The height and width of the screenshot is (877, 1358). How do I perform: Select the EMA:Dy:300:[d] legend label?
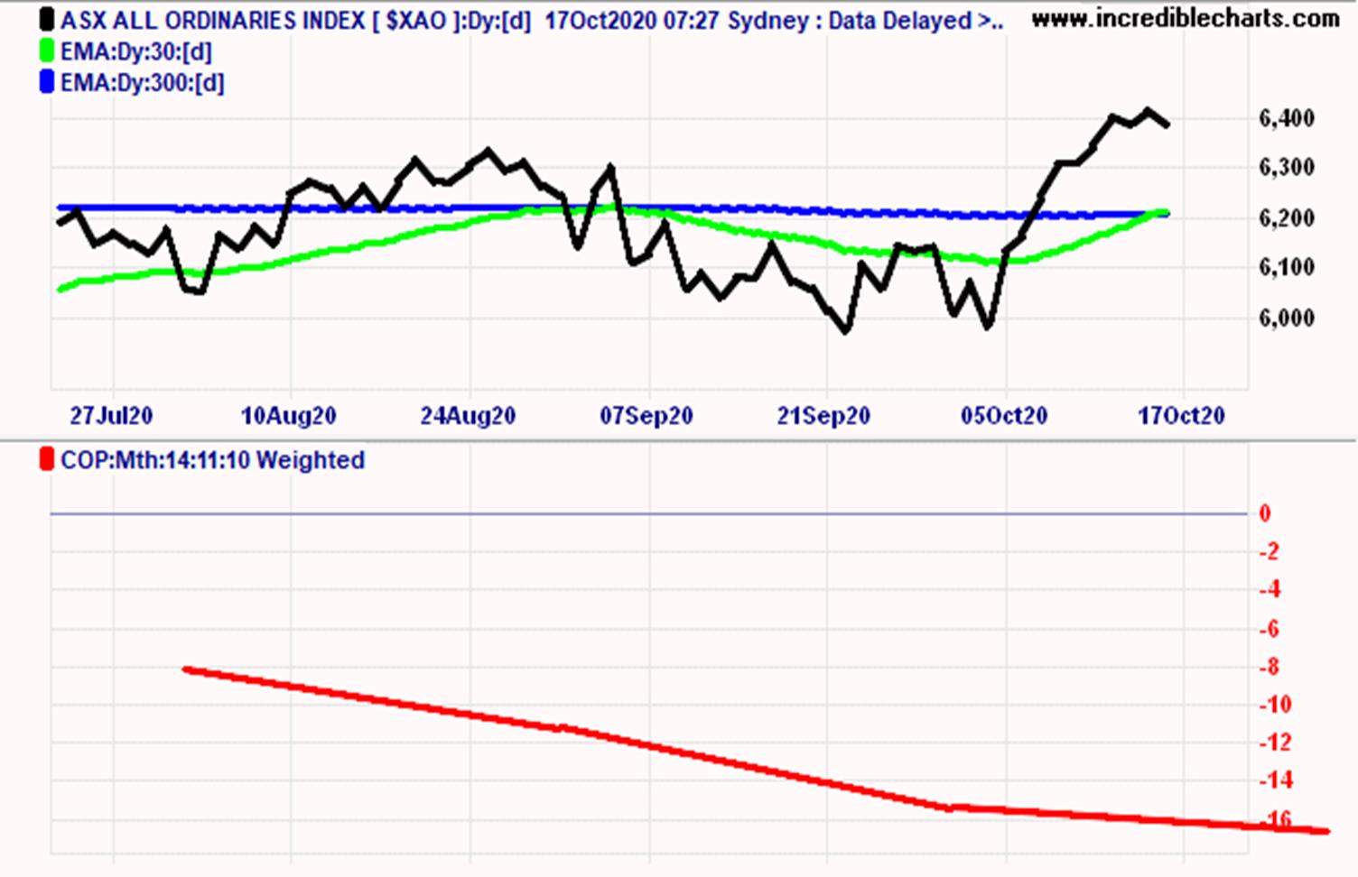point(142,83)
